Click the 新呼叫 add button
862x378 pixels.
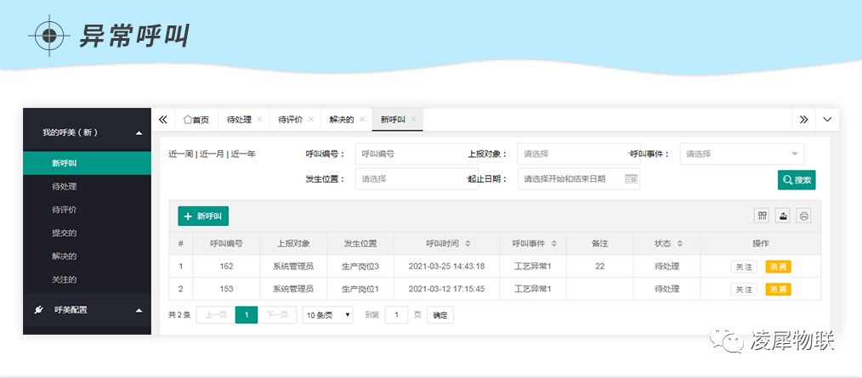point(203,216)
